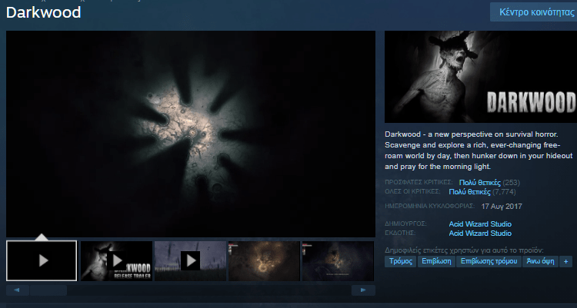This screenshot has height=308, width=577.
Task: Select the Τρόμος tag
Action: click(x=400, y=261)
